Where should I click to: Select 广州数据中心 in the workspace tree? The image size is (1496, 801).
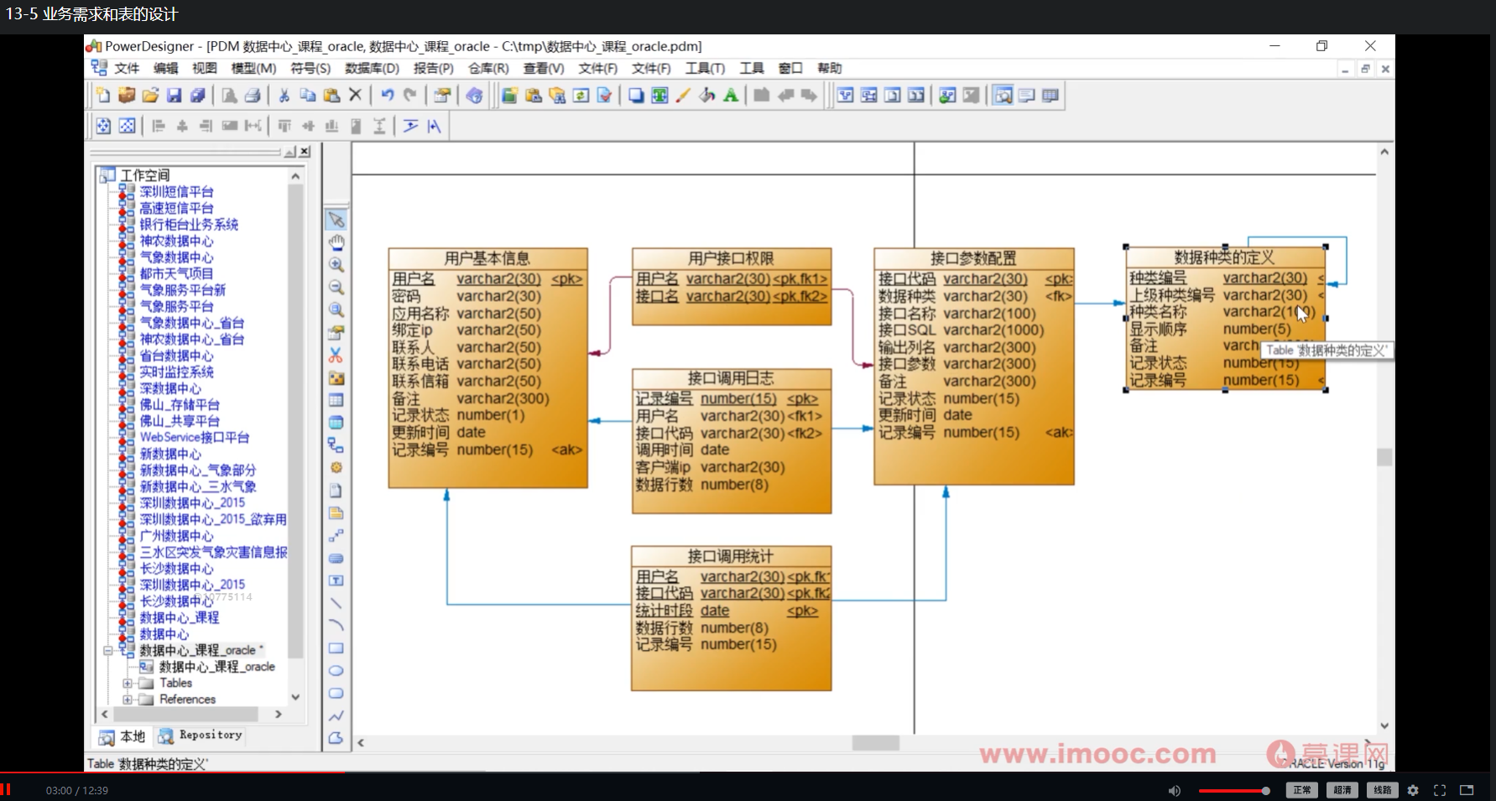[176, 536]
